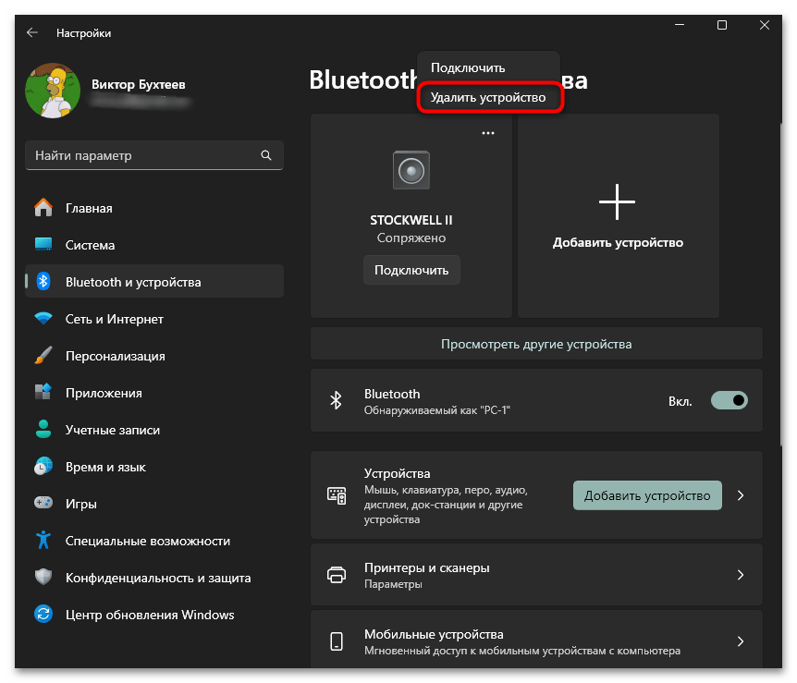Viewport: 797px width, 683px height.
Task: Open "Центр обновления Windows"
Action: click(x=154, y=615)
